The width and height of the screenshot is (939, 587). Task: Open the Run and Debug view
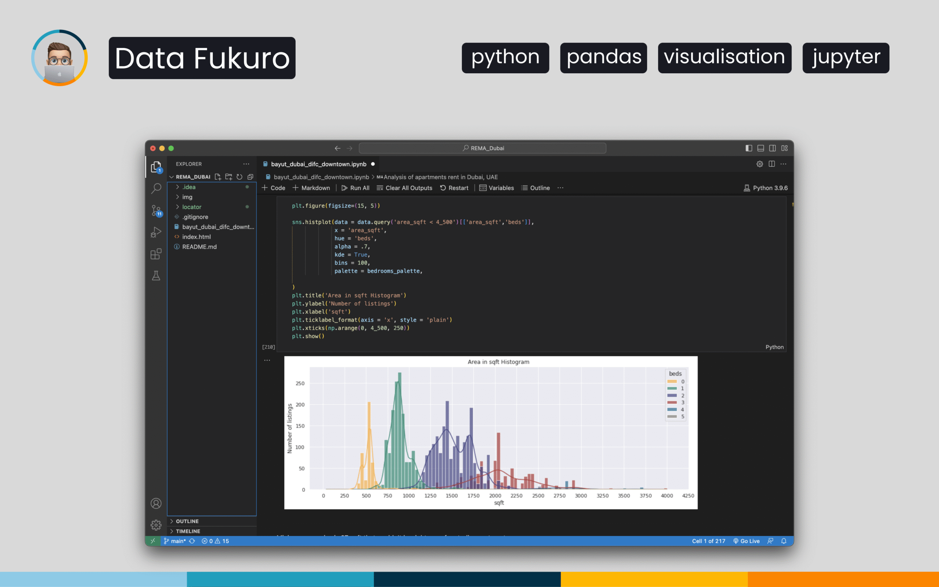click(156, 232)
